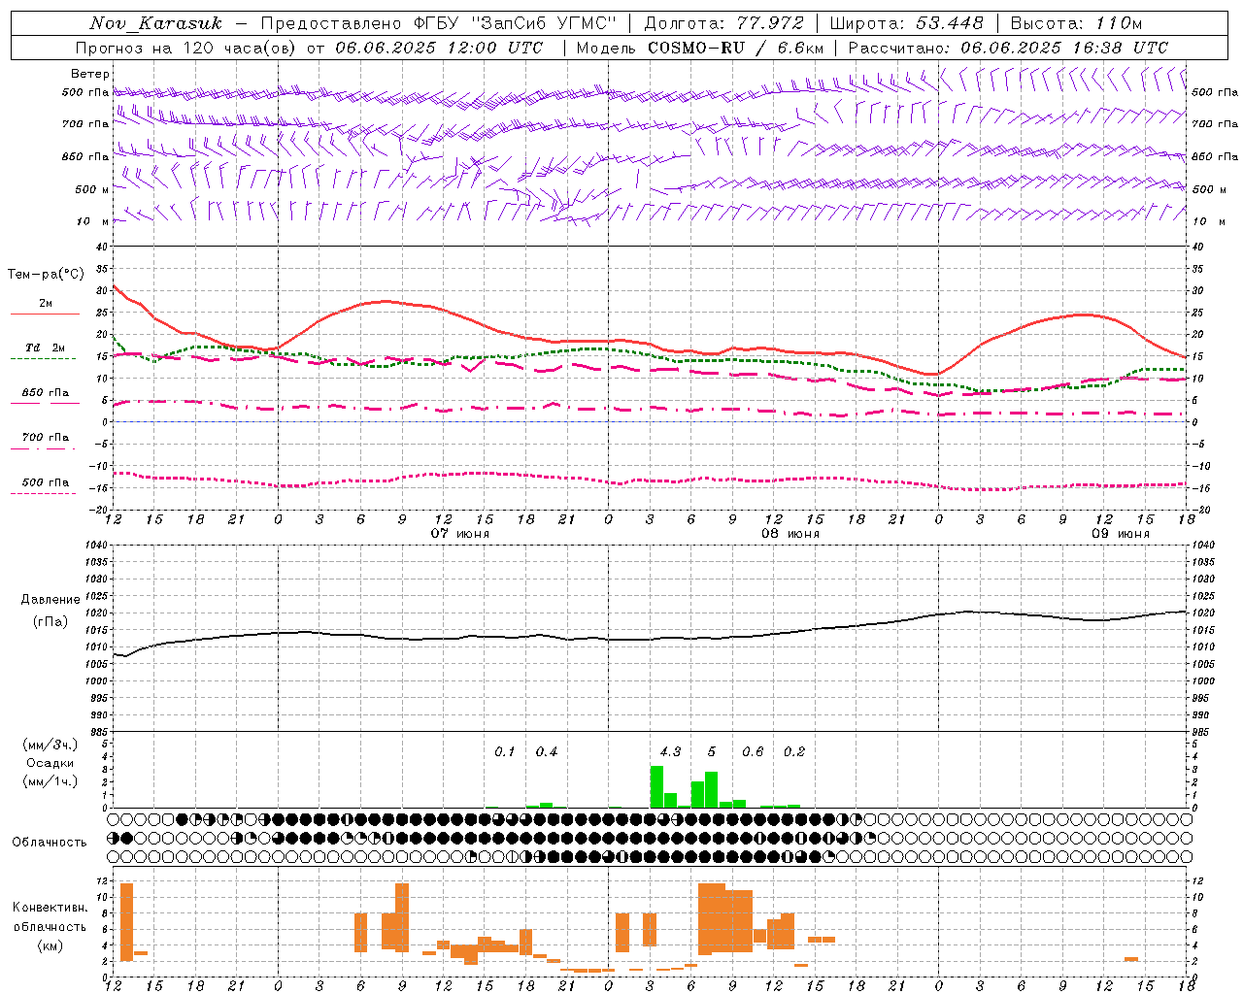Image resolution: width=1243 pixels, height=994 pixels.
Task: Click the Nov_Karasuk station title
Action: (x=155, y=23)
